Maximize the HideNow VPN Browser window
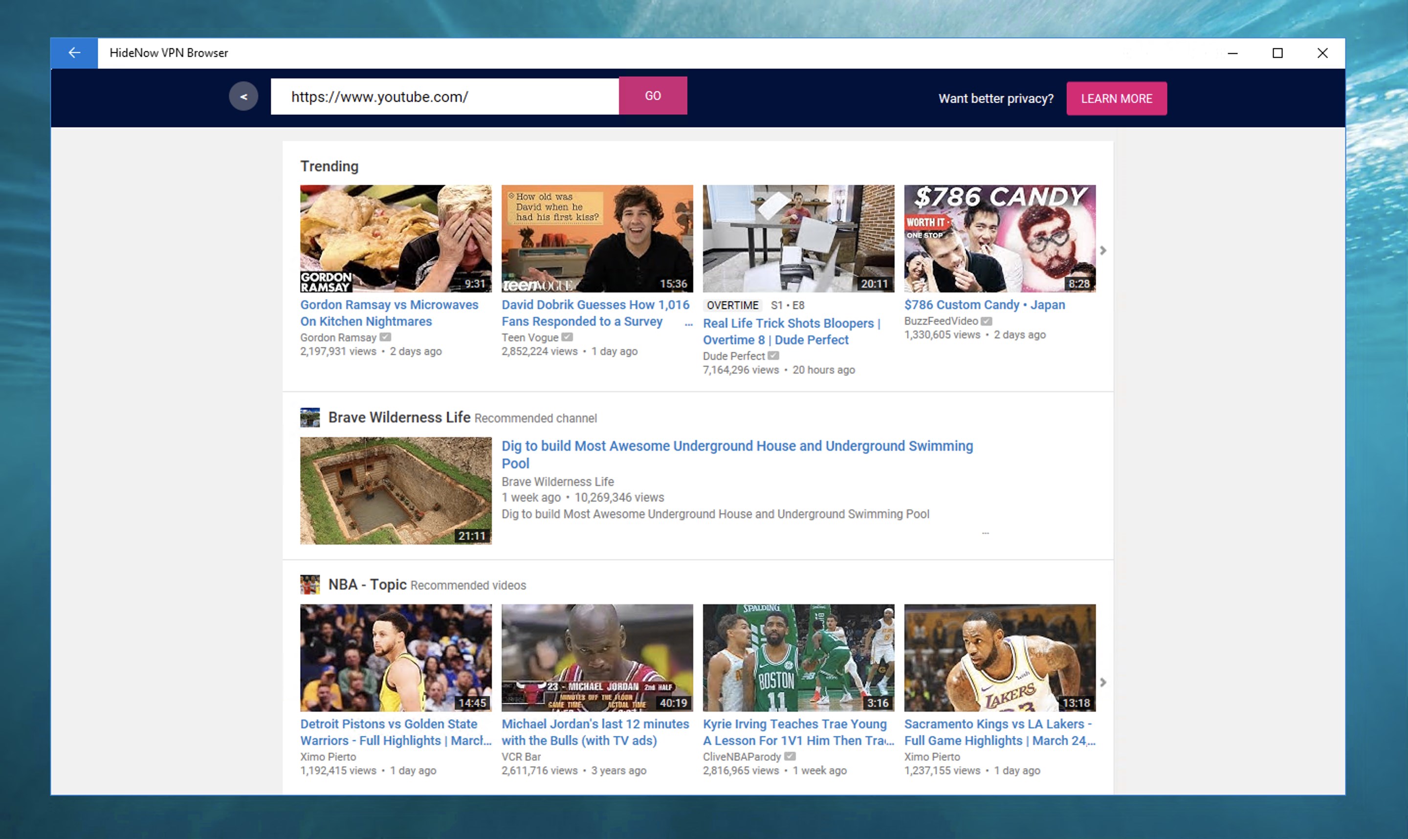 [1277, 53]
